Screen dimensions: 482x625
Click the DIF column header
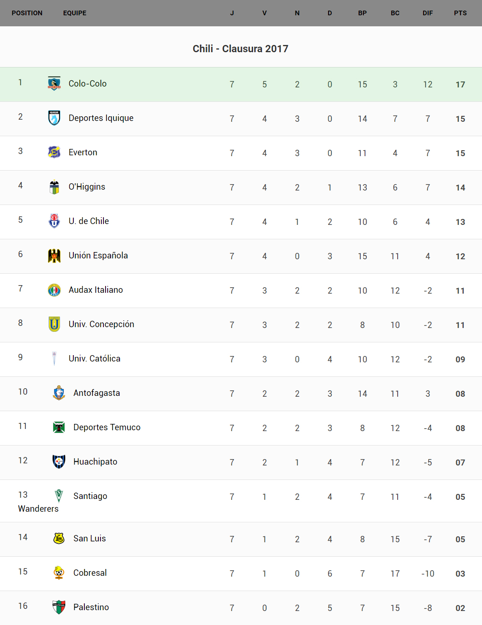pos(428,13)
